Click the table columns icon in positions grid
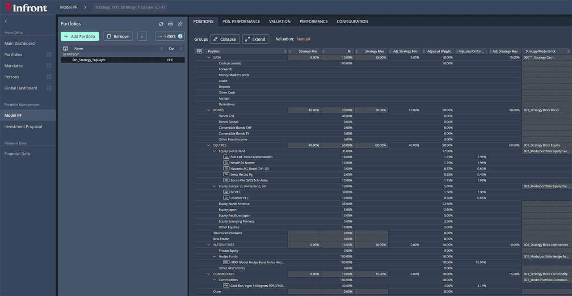The height and width of the screenshot is (296, 572). click(199, 51)
